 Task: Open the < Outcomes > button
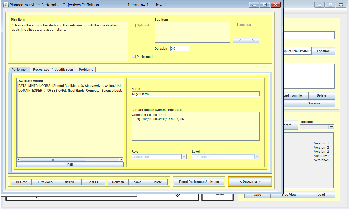click(x=250, y=182)
